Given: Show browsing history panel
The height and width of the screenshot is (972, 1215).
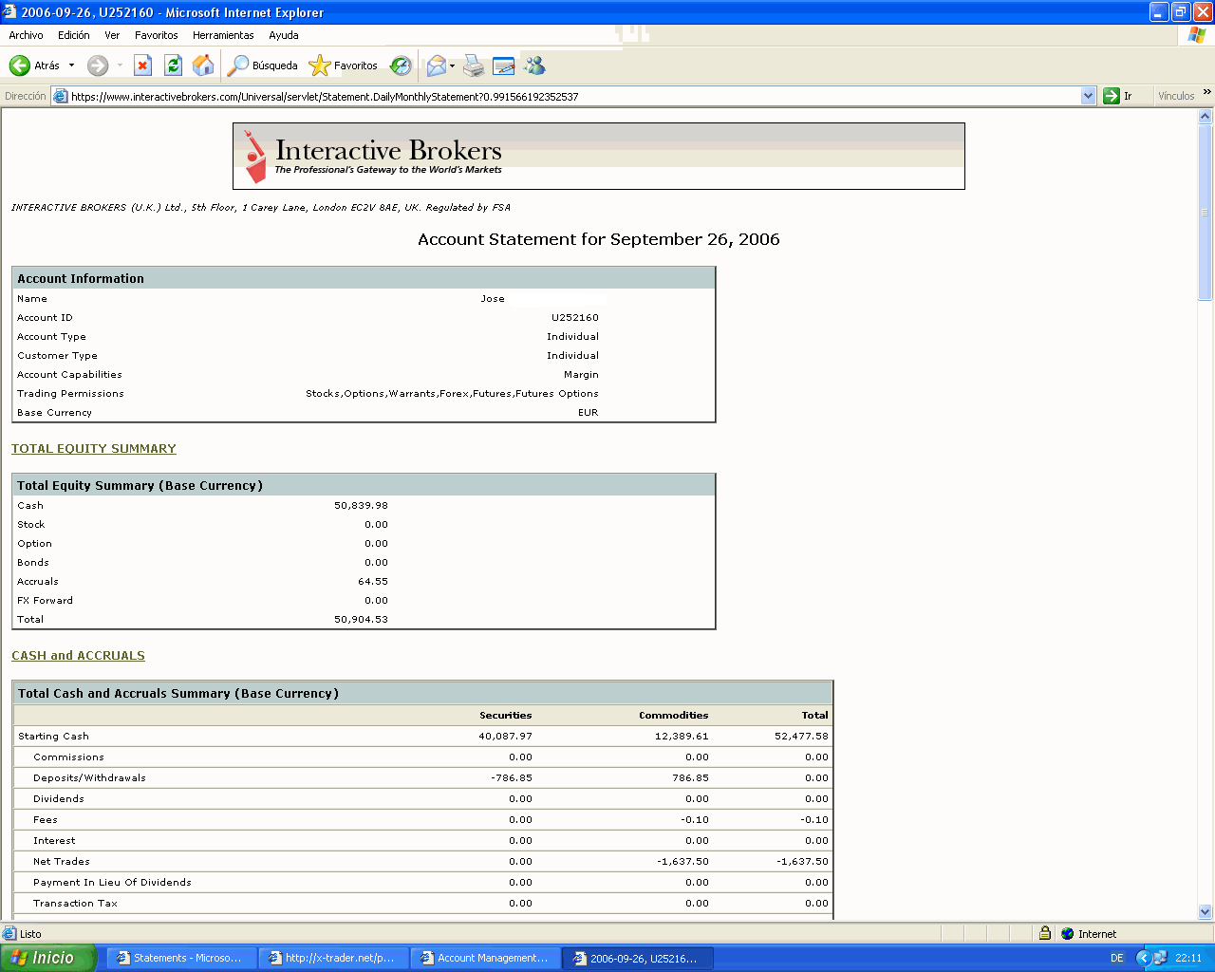Looking at the screenshot, I should point(401,65).
